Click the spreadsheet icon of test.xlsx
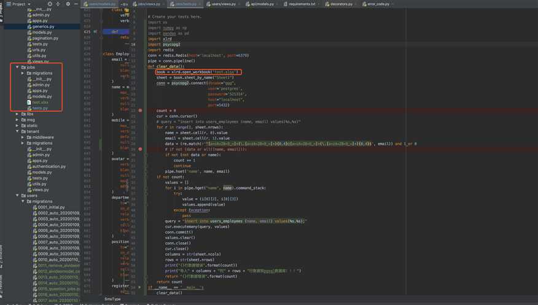The width and height of the screenshot is (538, 305). click(x=29, y=102)
